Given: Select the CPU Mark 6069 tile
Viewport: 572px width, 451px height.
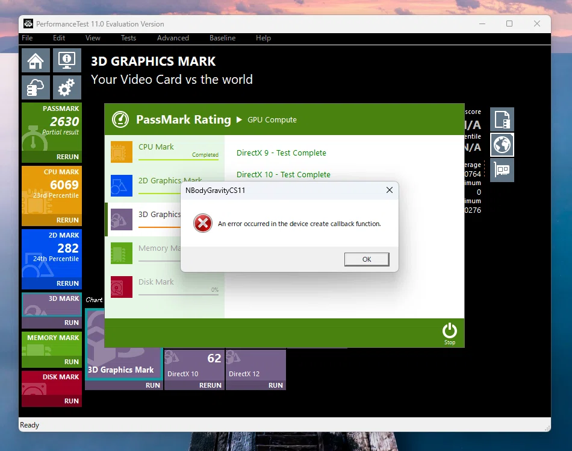Looking at the screenshot, I should point(52,190).
